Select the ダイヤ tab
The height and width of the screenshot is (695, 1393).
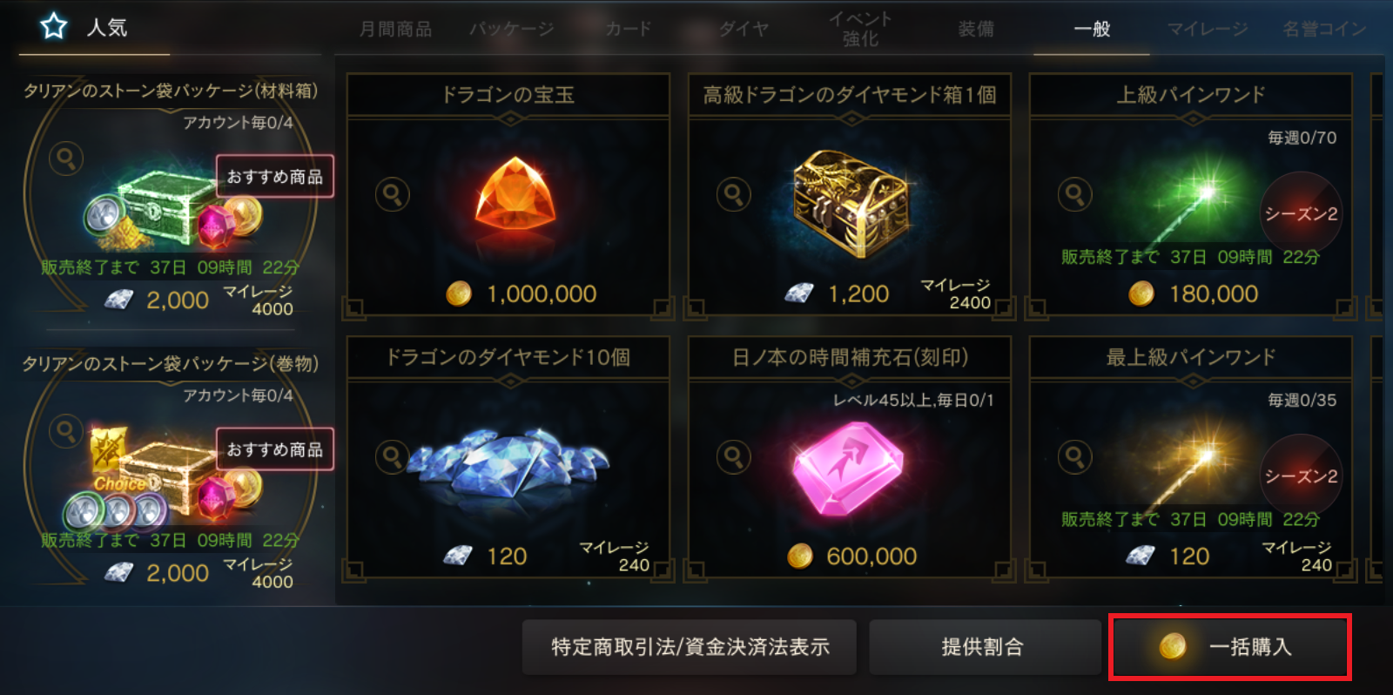[x=744, y=29]
